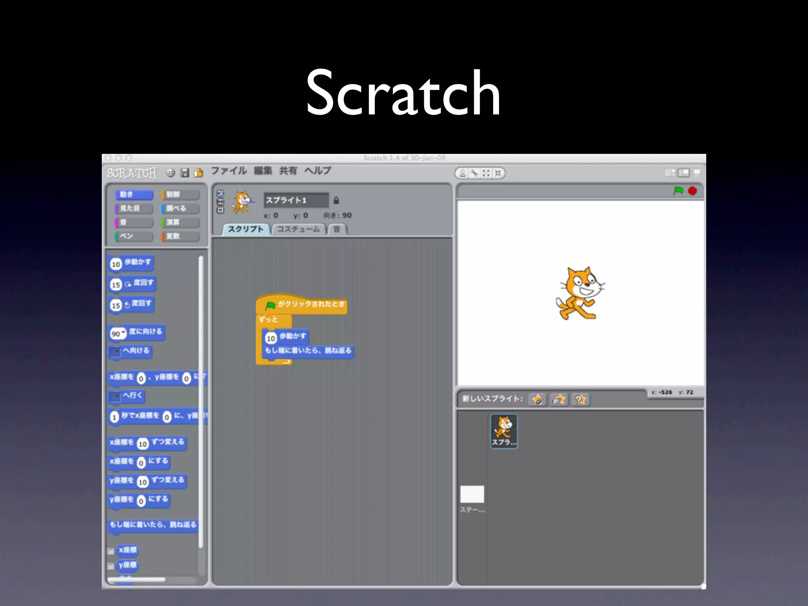Enter presentation mode

[697, 173]
